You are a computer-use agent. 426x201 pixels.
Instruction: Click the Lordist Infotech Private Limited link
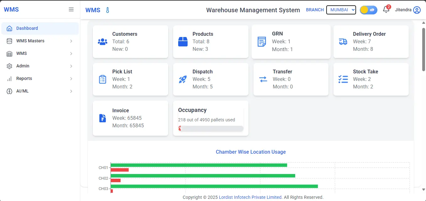[250, 197]
